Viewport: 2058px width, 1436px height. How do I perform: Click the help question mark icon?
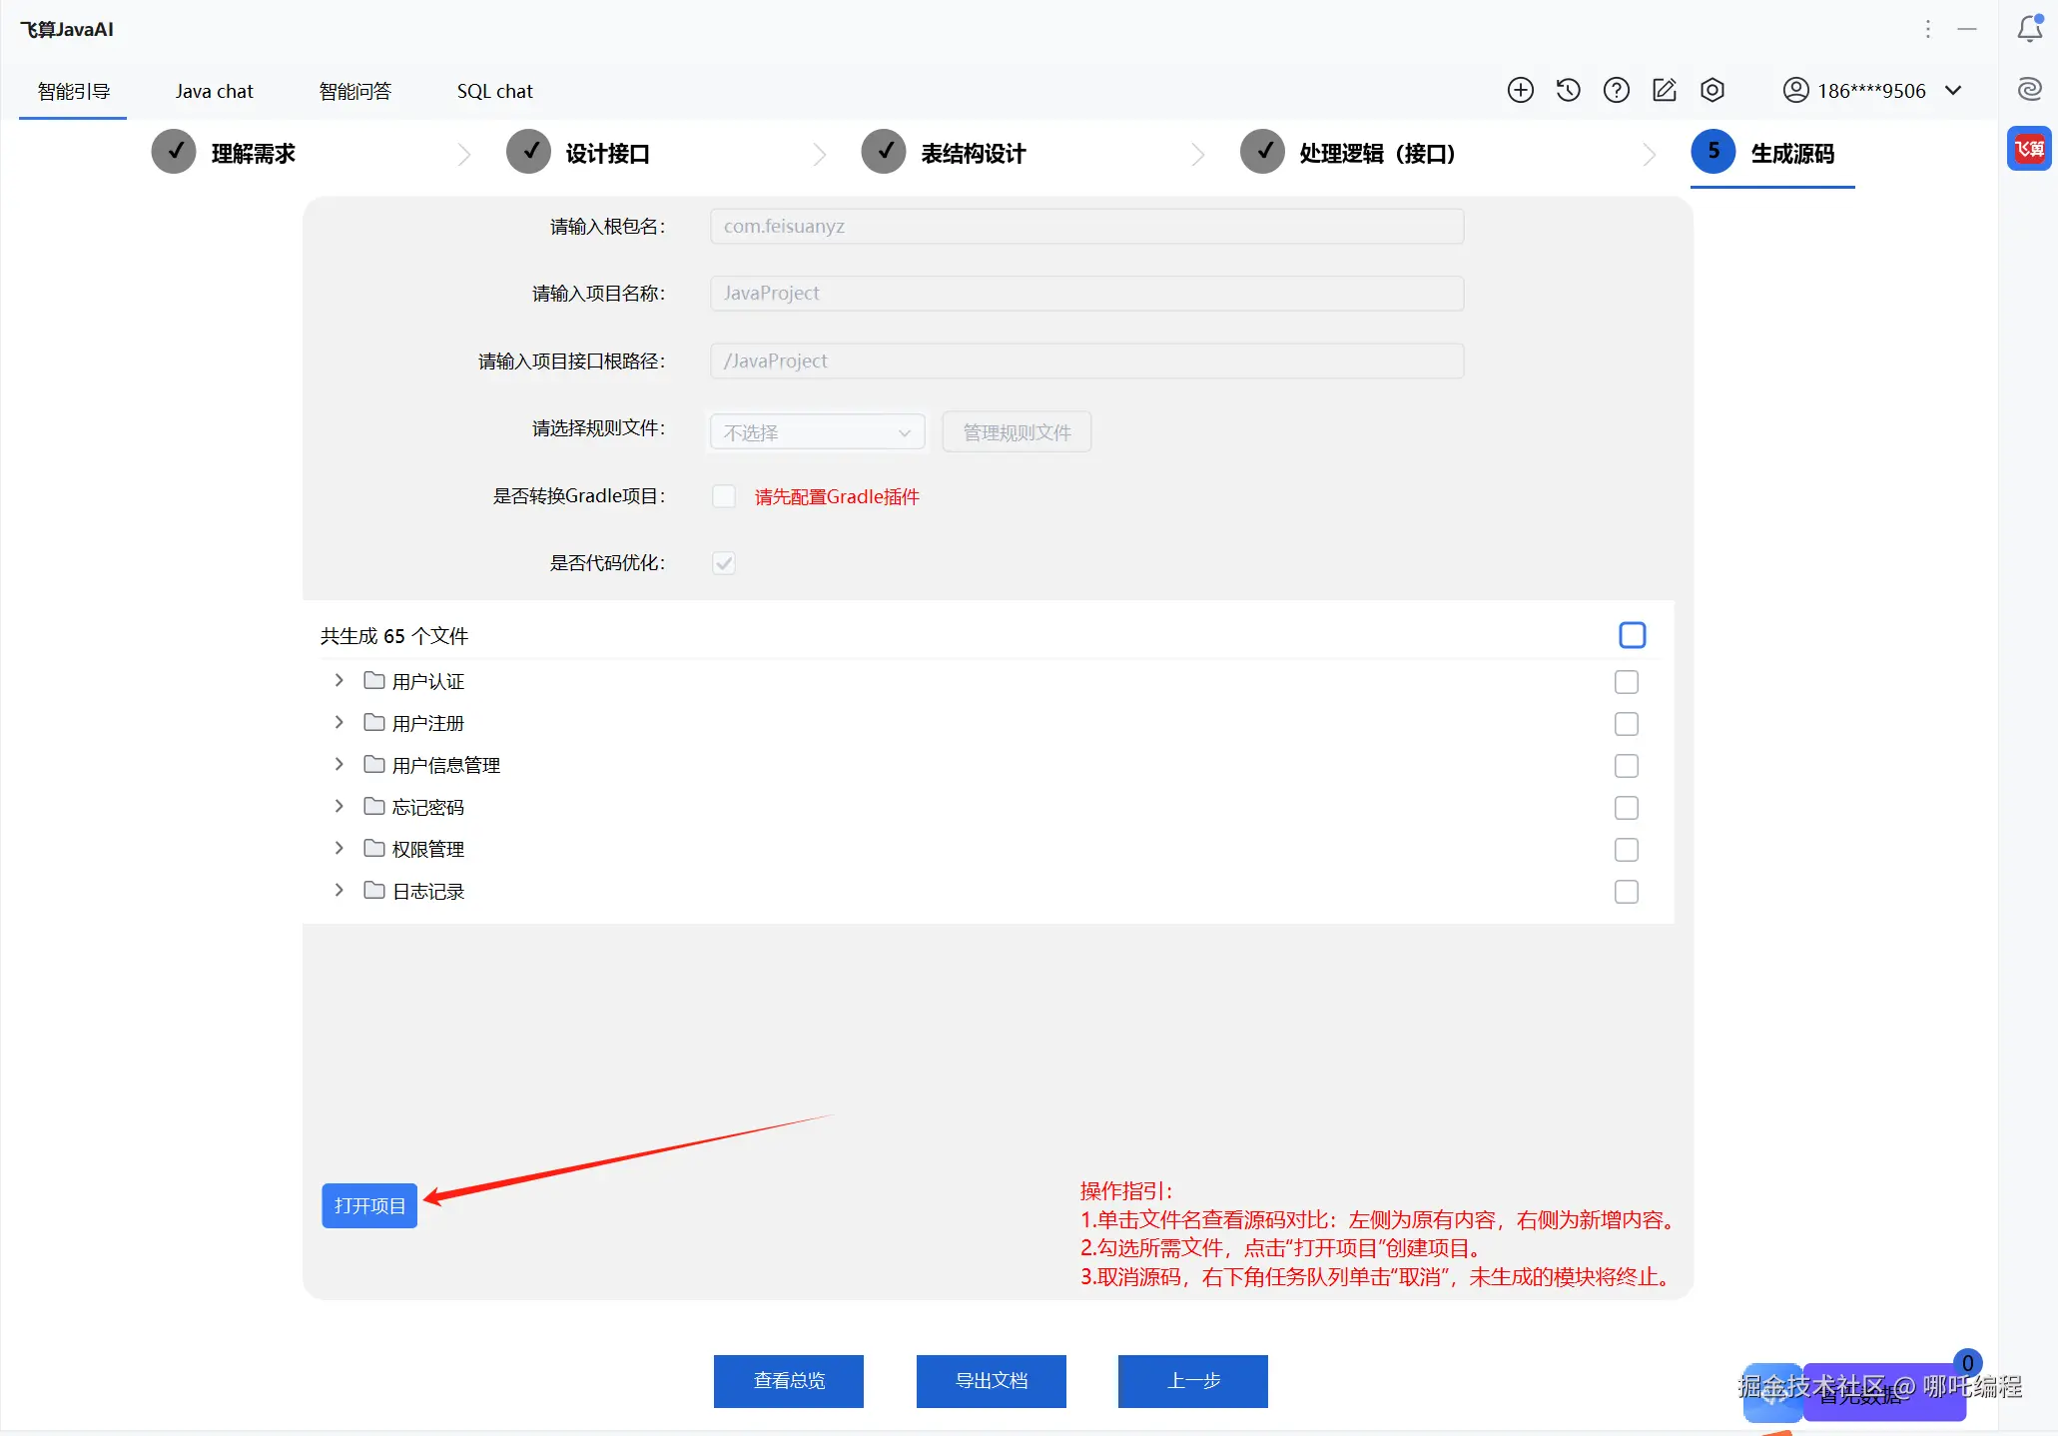click(x=1616, y=91)
